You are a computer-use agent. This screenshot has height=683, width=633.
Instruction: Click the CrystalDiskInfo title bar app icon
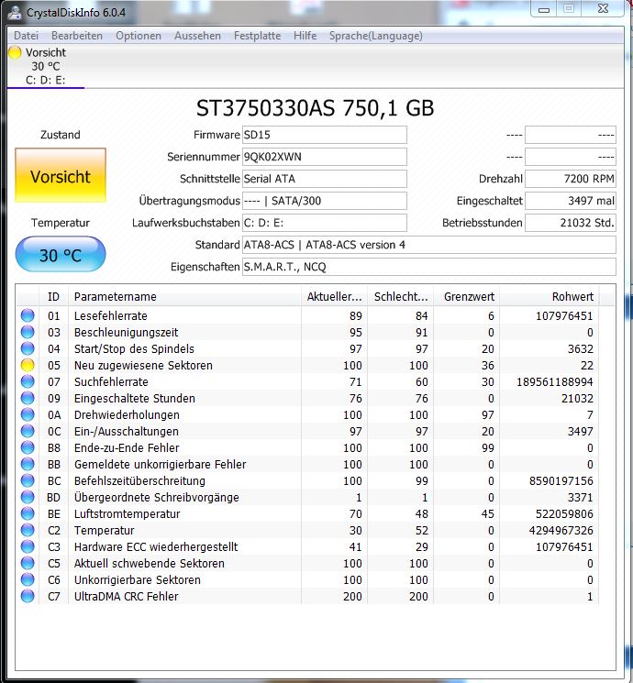[x=15, y=13]
